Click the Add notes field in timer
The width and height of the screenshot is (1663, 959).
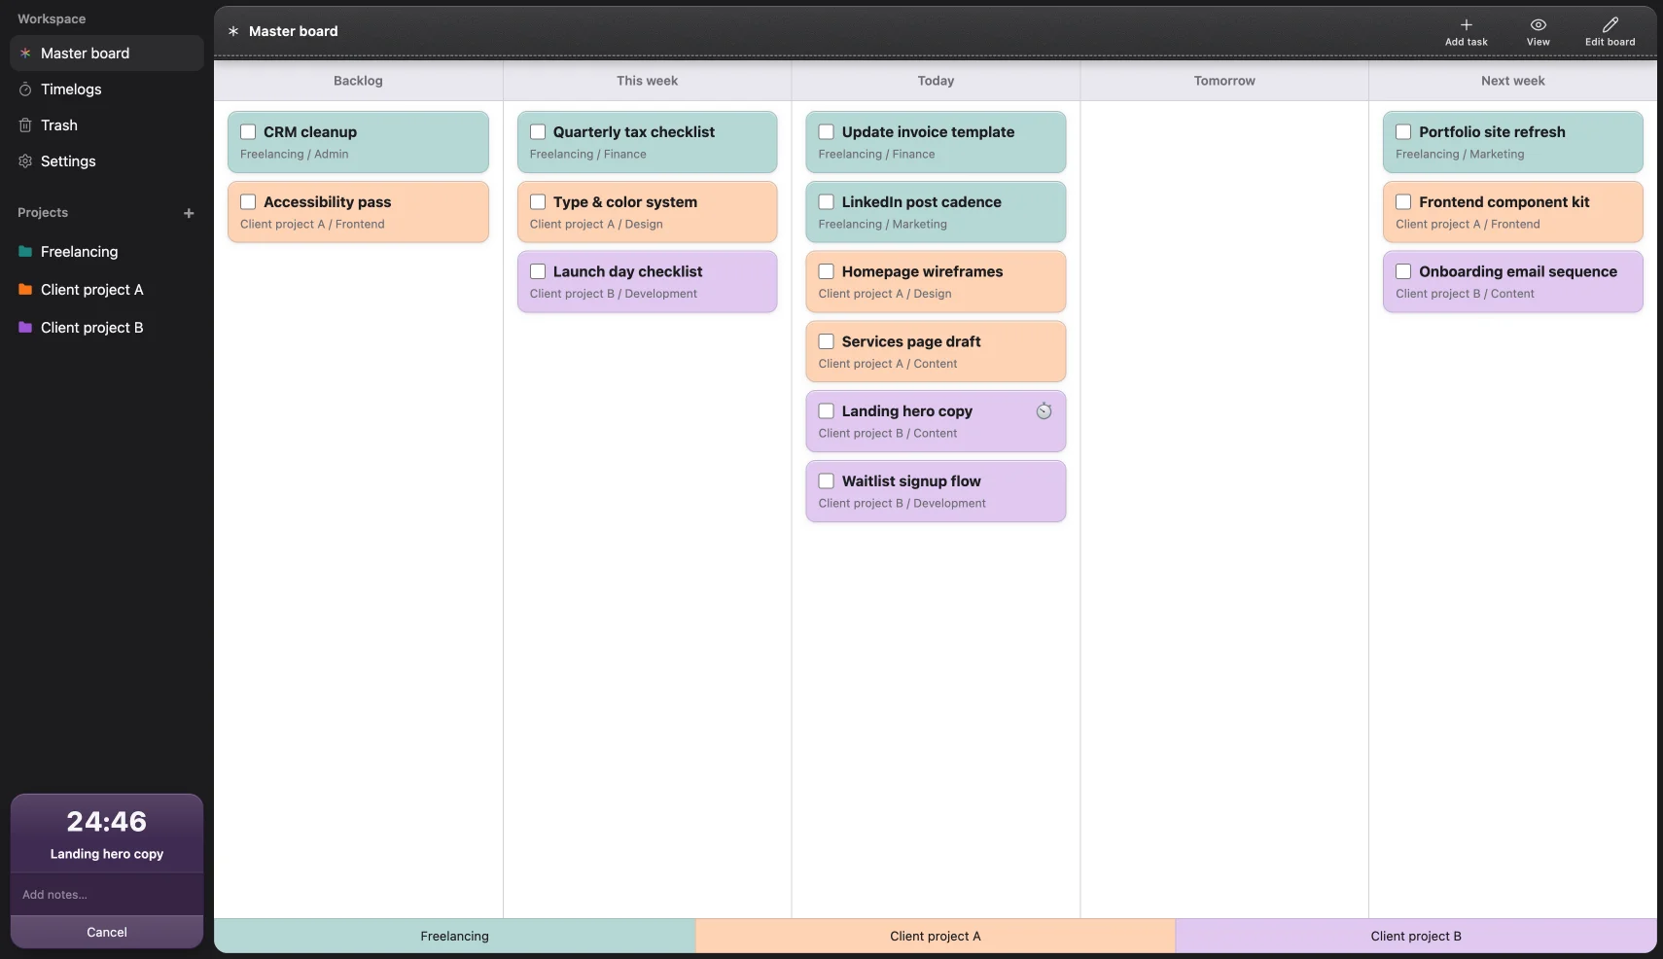pyautogui.click(x=107, y=895)
